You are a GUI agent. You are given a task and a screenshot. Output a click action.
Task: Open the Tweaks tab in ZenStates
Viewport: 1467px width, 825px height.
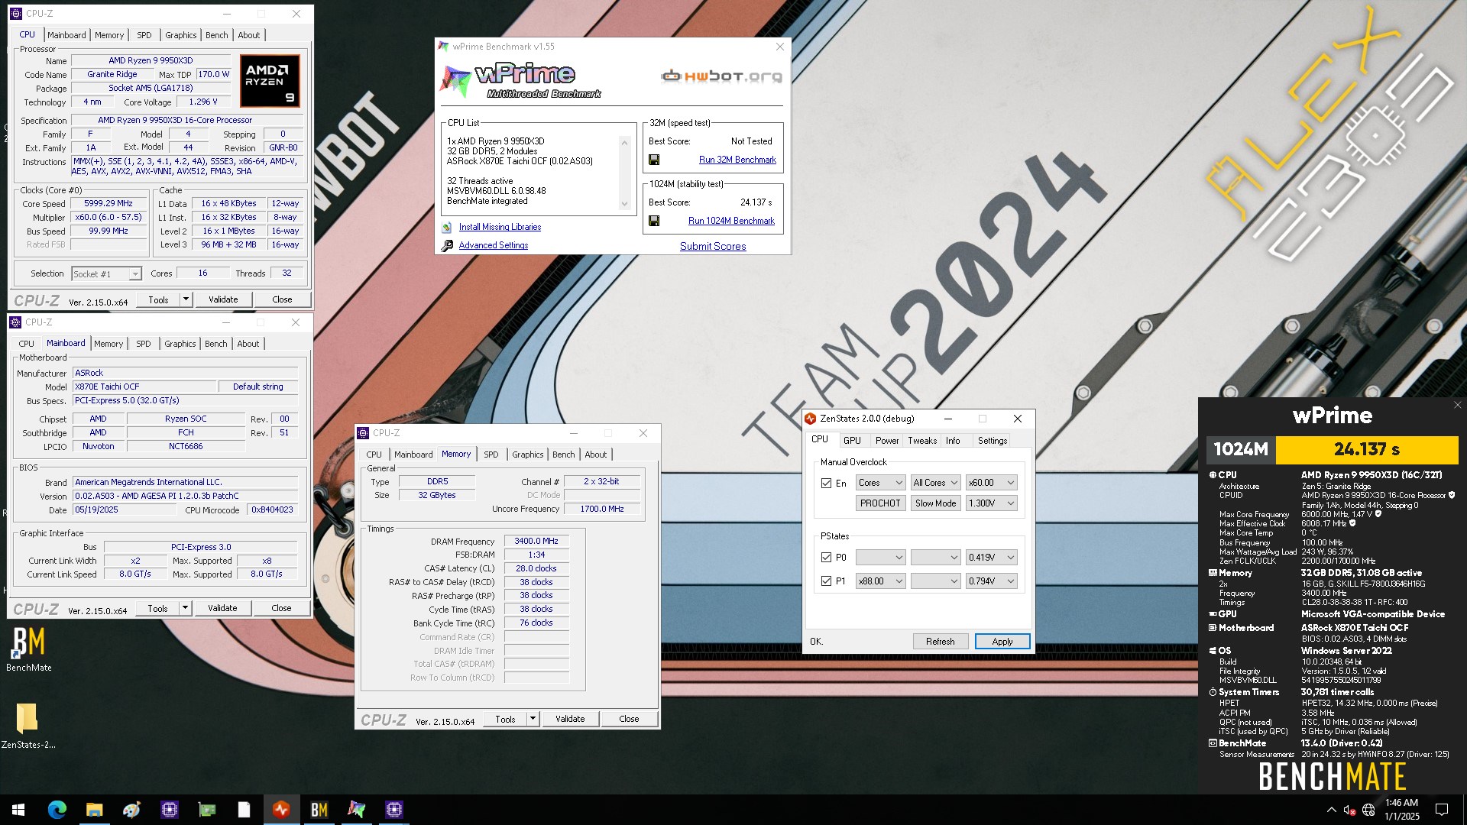[x=921, y=441]
